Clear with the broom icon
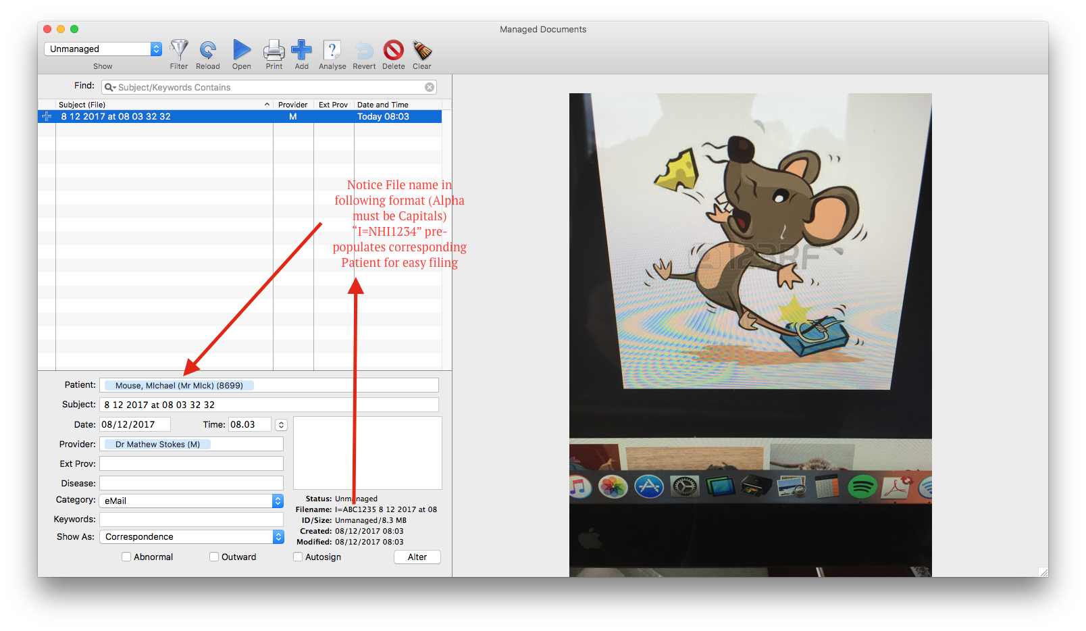Screen dimensions: 1086x631 [x=422, y=49]
